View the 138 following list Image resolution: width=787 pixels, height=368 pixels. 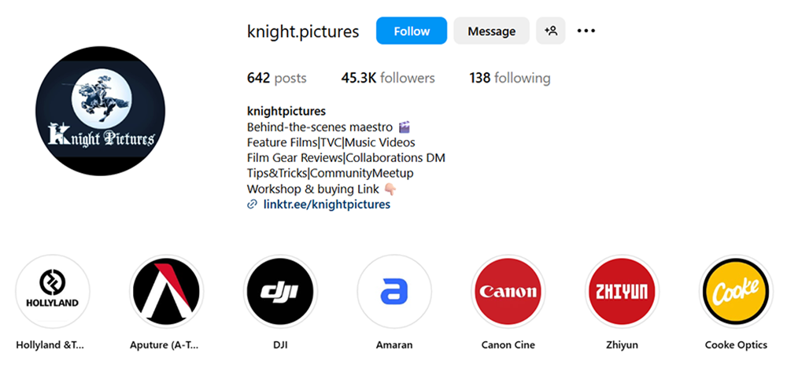510,78
